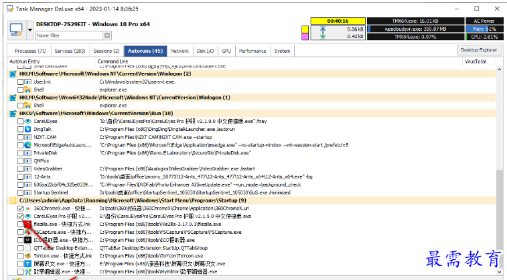This screenshot has height=280, width=507.
Task: Click the yellow color swatch
Action: click(305, 29)
